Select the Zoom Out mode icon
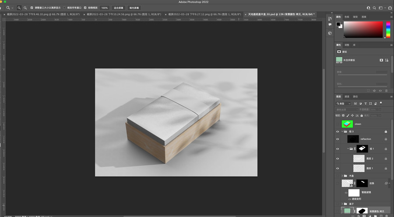This screenshot has height=217, width=394. coord(25,8)
